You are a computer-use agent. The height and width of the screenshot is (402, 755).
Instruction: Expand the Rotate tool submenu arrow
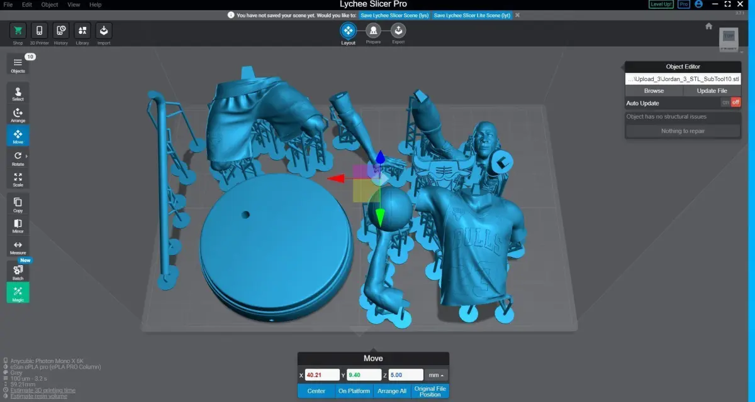point(26,156)
